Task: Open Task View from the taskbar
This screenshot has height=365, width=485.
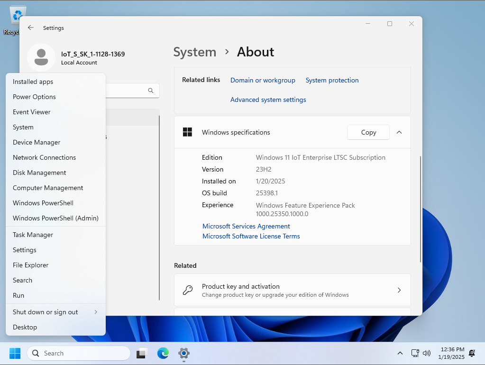Action: pyautogui.click(x=142, y=353)
